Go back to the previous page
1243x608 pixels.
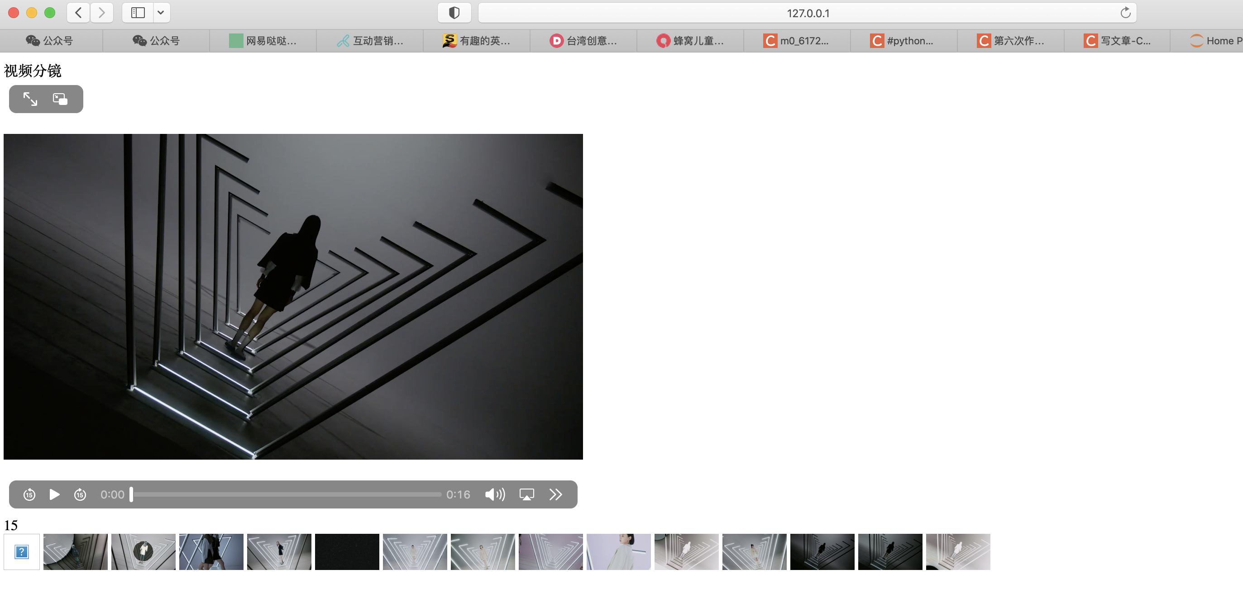pyautogui.click(x=78, y=13)
